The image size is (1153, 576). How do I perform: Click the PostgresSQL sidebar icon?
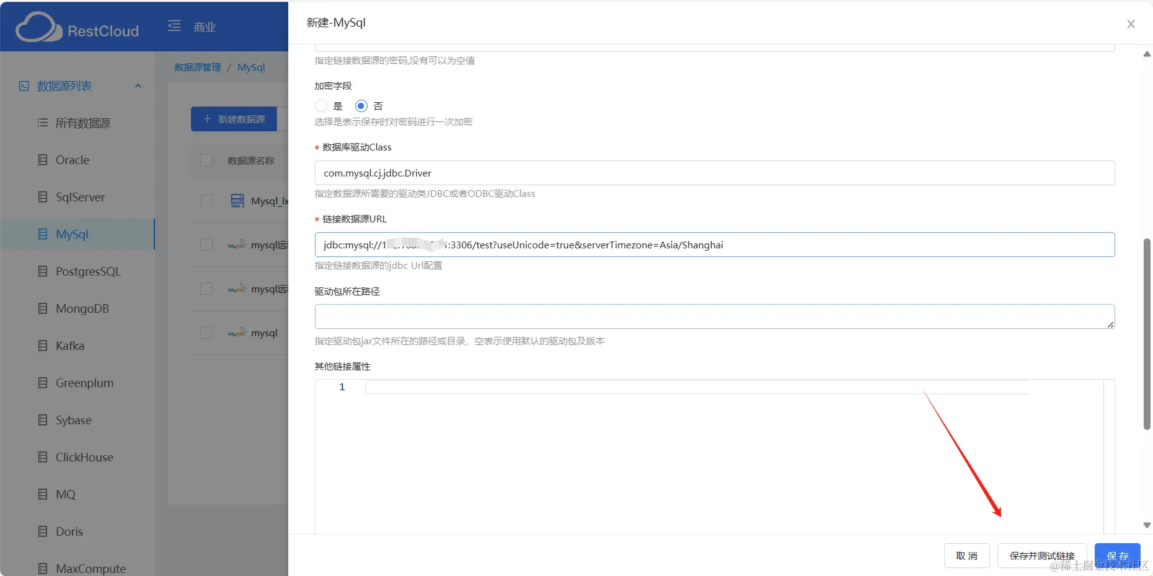[42, 271]
